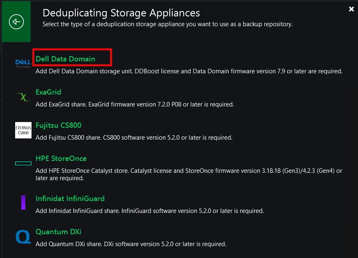
Task: Select the Dell Data Domain option
Action: pos(65,59)
